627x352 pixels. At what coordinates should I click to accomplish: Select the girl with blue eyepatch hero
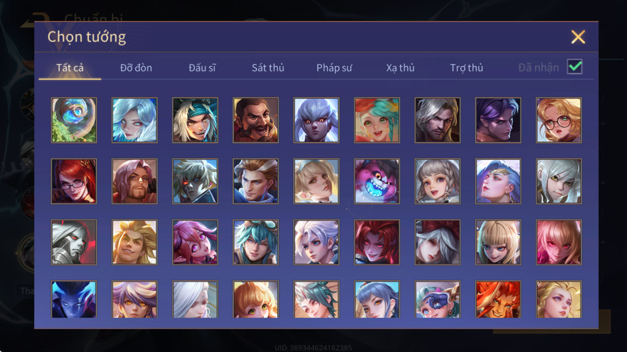(437, 299)
